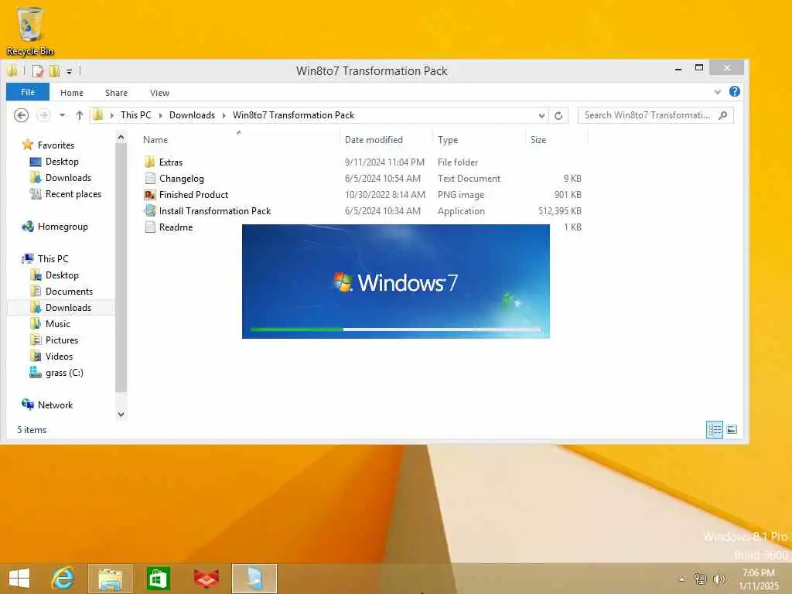792x594 pixels.
Task: Open the Start button on taskbar
Action: [19, 579]
